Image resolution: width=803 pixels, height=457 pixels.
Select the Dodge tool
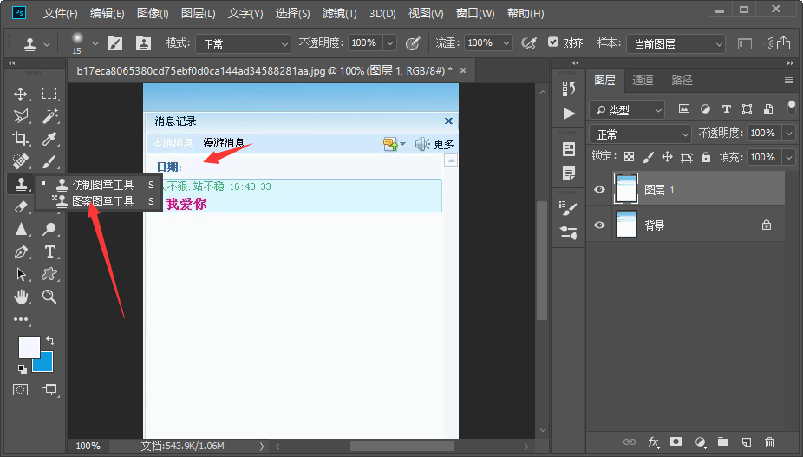pos(49,229)
